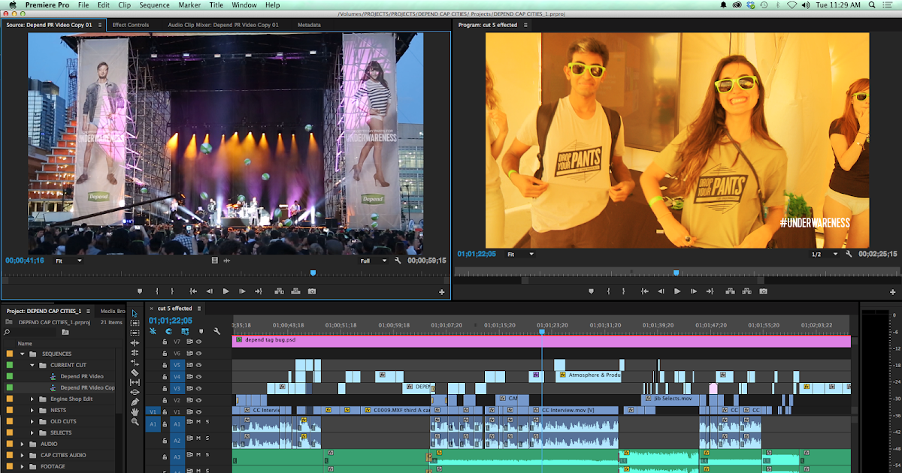Image resolution: width=902 pixels, height=473 pixels.
Task: Select the Pen tool in tools panel
Action: (135, 402)
